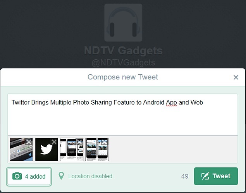The height and width of the screenshot is (193, 246).
Task: Close the Compose new Tweet dialog
Action: (236, 77)
